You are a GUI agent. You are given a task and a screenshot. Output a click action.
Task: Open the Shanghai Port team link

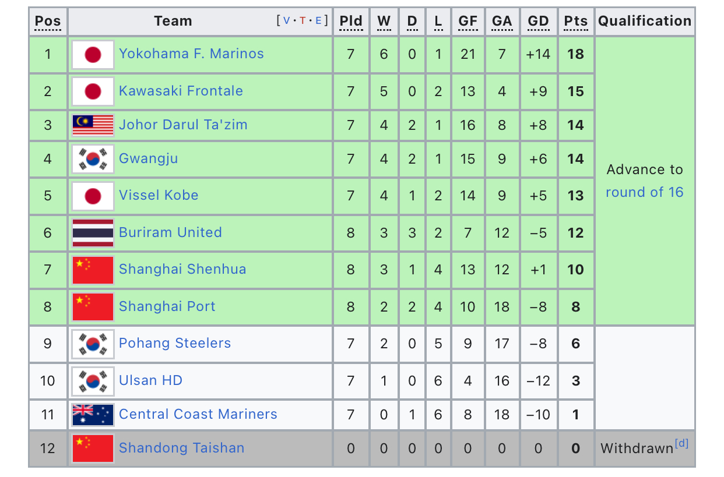167,306
